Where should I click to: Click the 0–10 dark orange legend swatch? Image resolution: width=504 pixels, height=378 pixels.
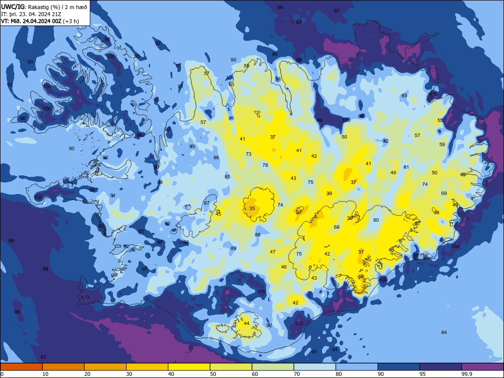(21, 367)
